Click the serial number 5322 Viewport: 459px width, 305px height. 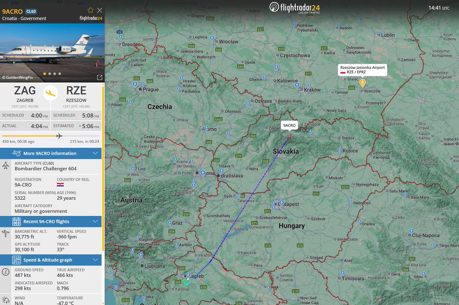21,198
